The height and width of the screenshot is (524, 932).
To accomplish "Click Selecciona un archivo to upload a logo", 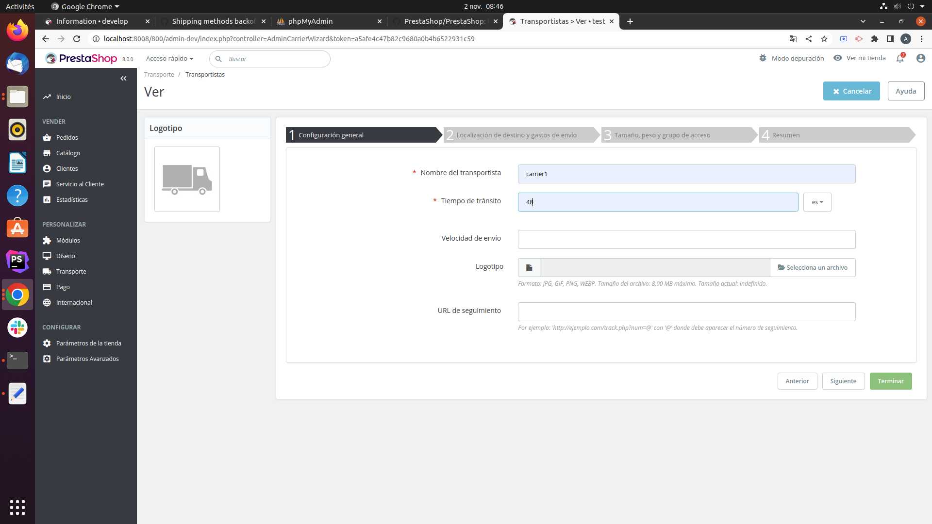I will [813, 267].
